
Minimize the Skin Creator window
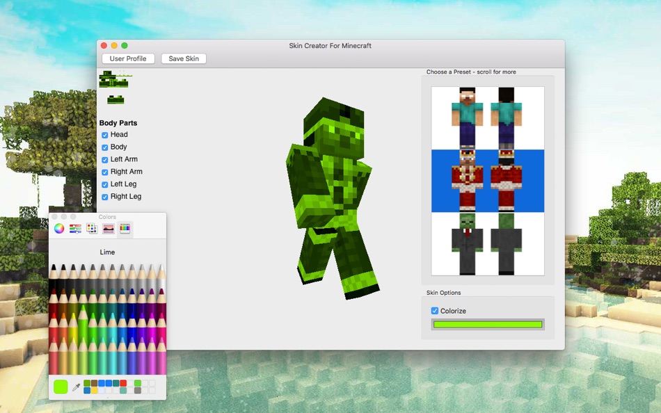pos(114,45)
